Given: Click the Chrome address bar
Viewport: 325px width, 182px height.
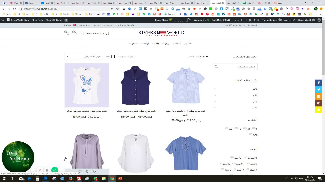Looking at the screenshot, I should [x=66, y=9].
